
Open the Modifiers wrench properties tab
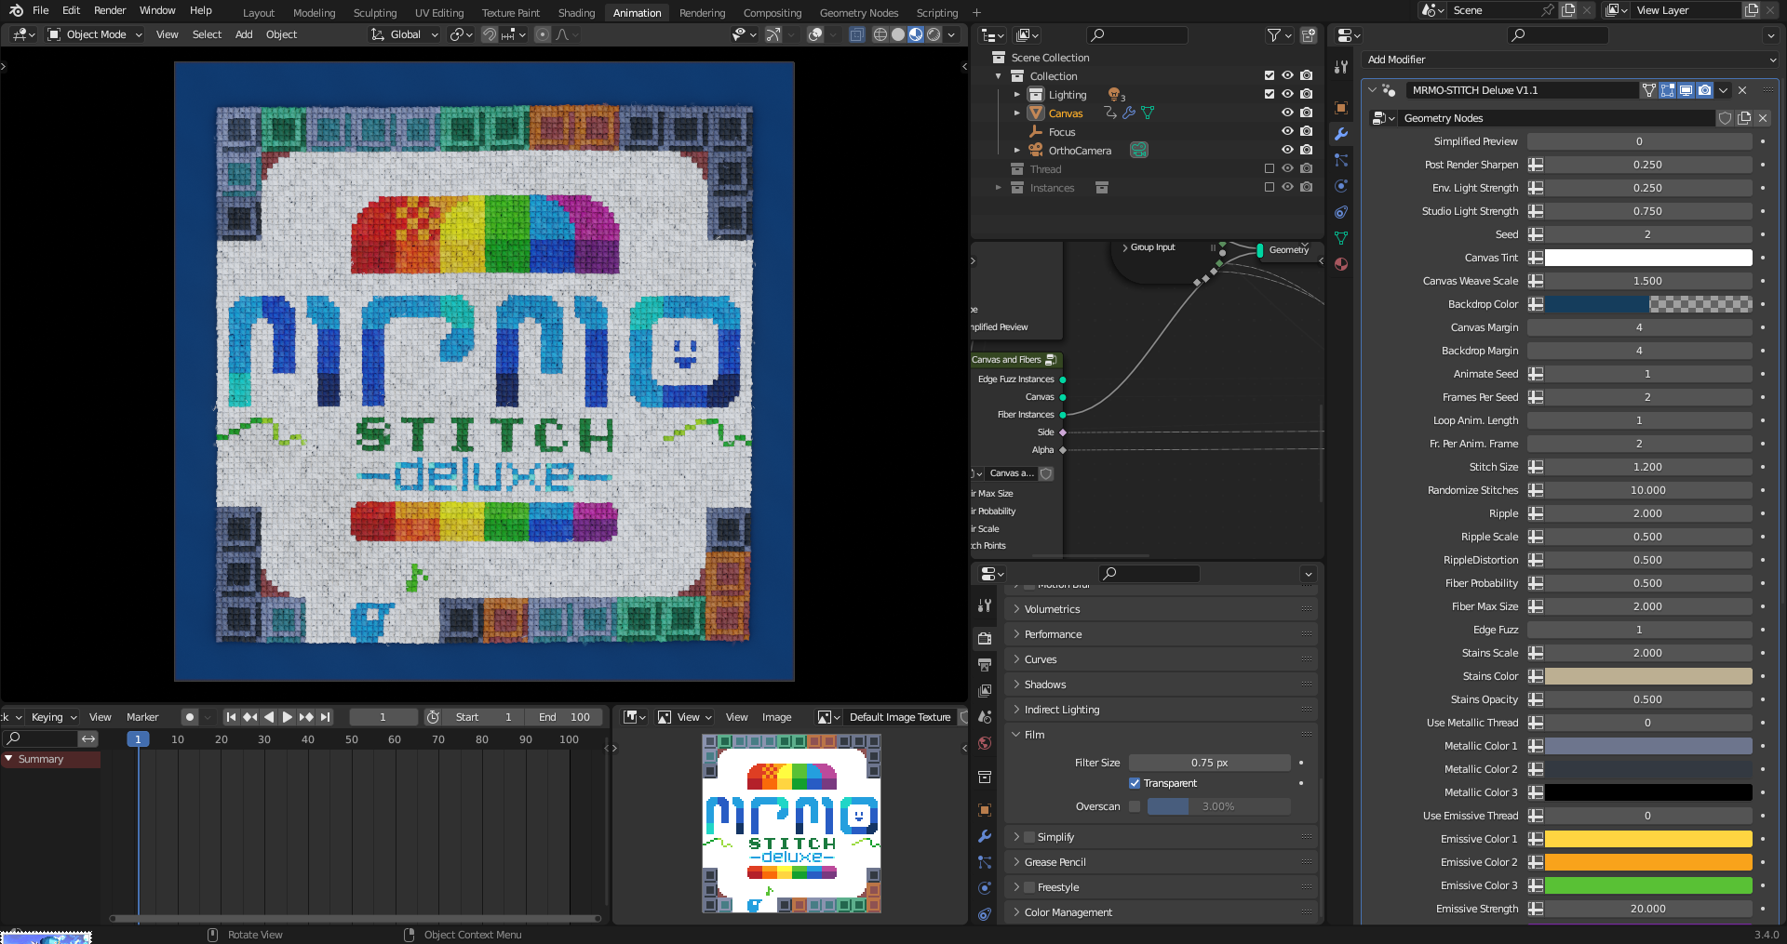pos(1341,134)
